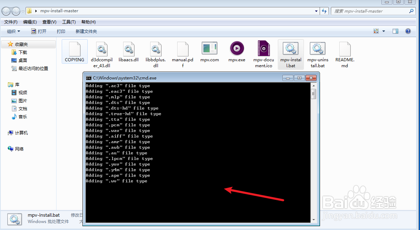Select the mpv-uninstall.bat script icon

[318, 48]
